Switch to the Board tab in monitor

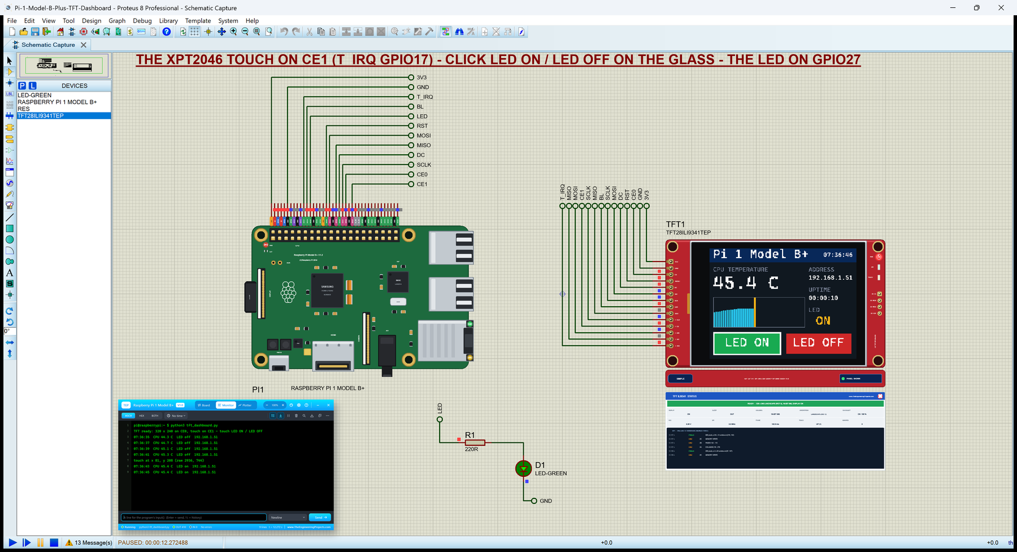pos(204,405)
